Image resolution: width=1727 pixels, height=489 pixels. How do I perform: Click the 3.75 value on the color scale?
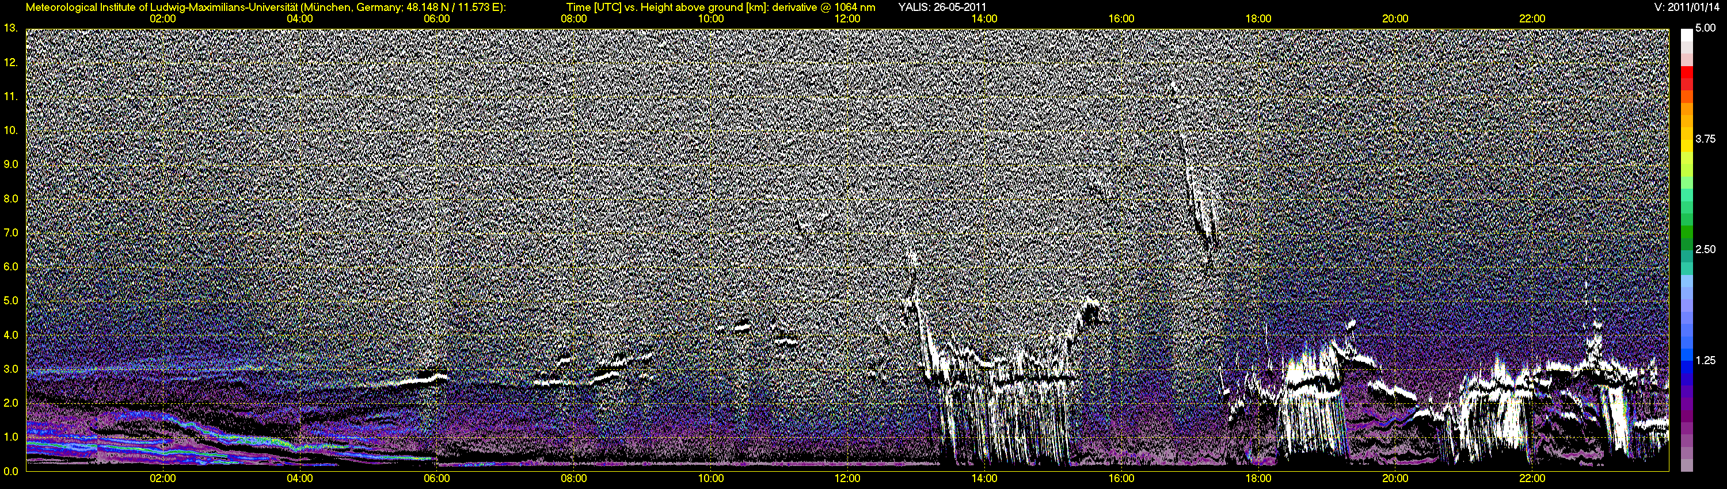click(x=1706, y=139)
